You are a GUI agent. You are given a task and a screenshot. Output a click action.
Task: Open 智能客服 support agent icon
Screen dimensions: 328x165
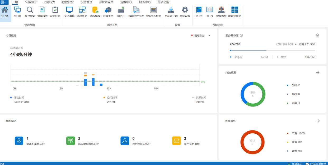pyautogui.click(x=221, y=12)
